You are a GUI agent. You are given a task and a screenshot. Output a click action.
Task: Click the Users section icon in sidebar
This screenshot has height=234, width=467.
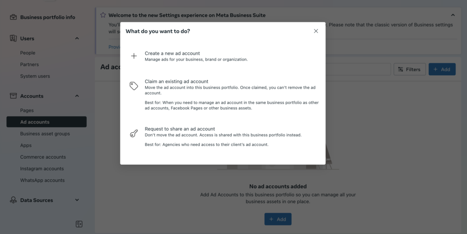click(x=13, y=38)
